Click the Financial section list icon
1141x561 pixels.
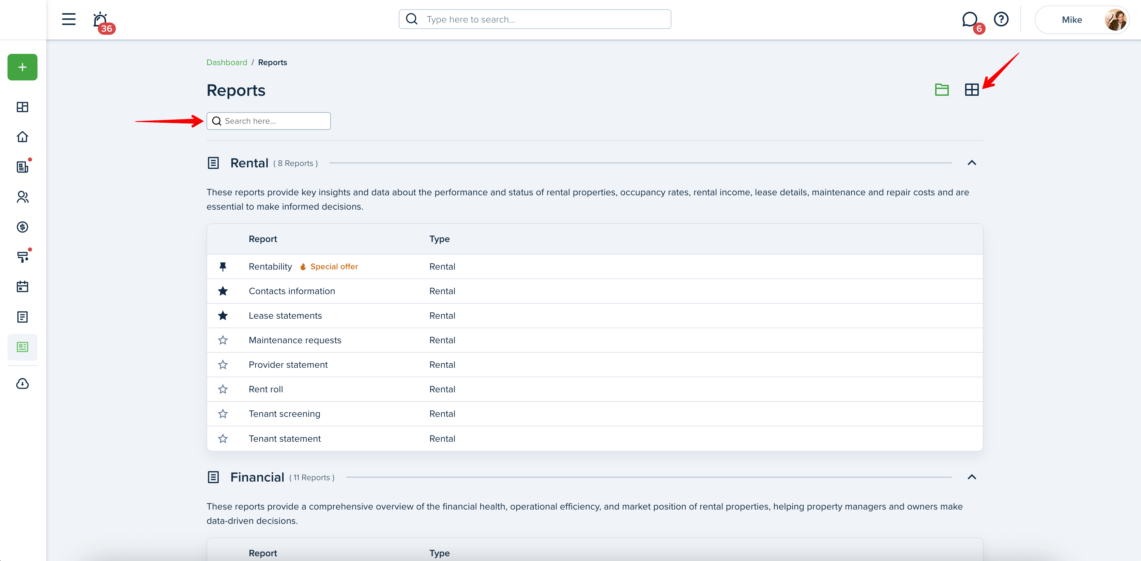pos(213,477)
